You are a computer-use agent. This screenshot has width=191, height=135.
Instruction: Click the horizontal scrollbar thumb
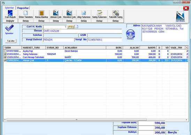tap(76, 120)
